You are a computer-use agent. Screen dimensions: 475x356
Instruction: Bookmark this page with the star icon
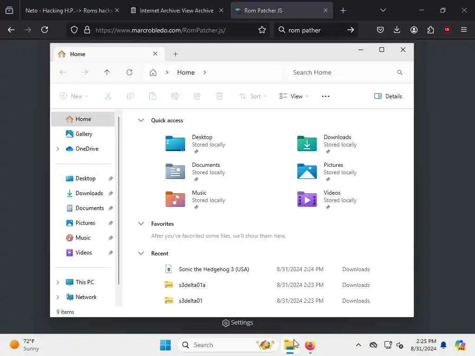tap(262, 30)
